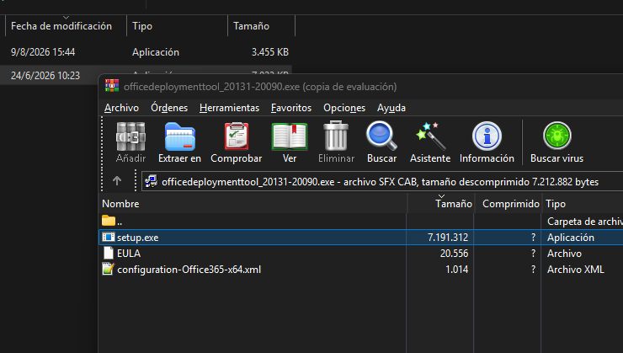Open the Herramientas menu

tap(229, 108)
